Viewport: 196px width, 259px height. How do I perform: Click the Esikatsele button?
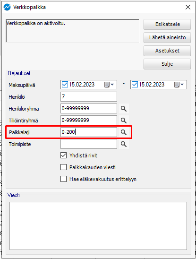pyautogui.click(x=167, y=24)
